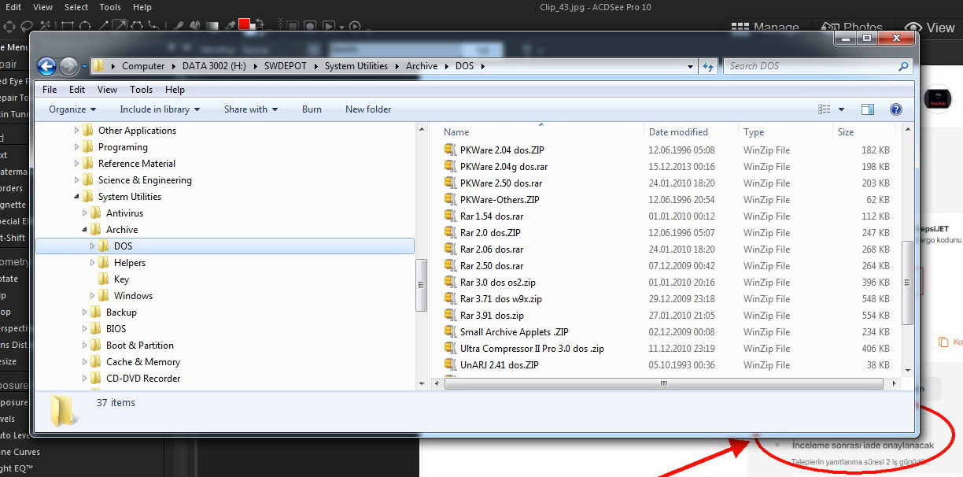Open the address bar history dropdown
The height and width of the screenshot is (477, 963).
(x=691, y=66)
